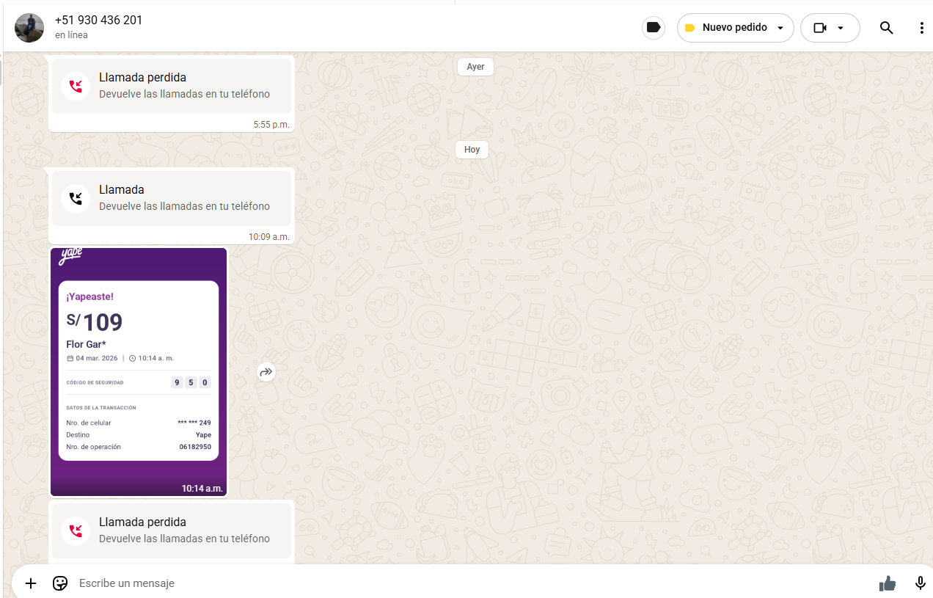Click the black label tag icon
This screenshot has height=598, width=933.
[653, 28]
